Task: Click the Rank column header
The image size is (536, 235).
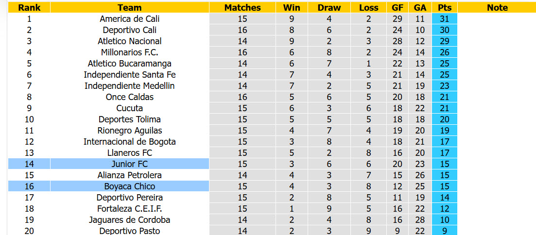Action: pos(29,7)
